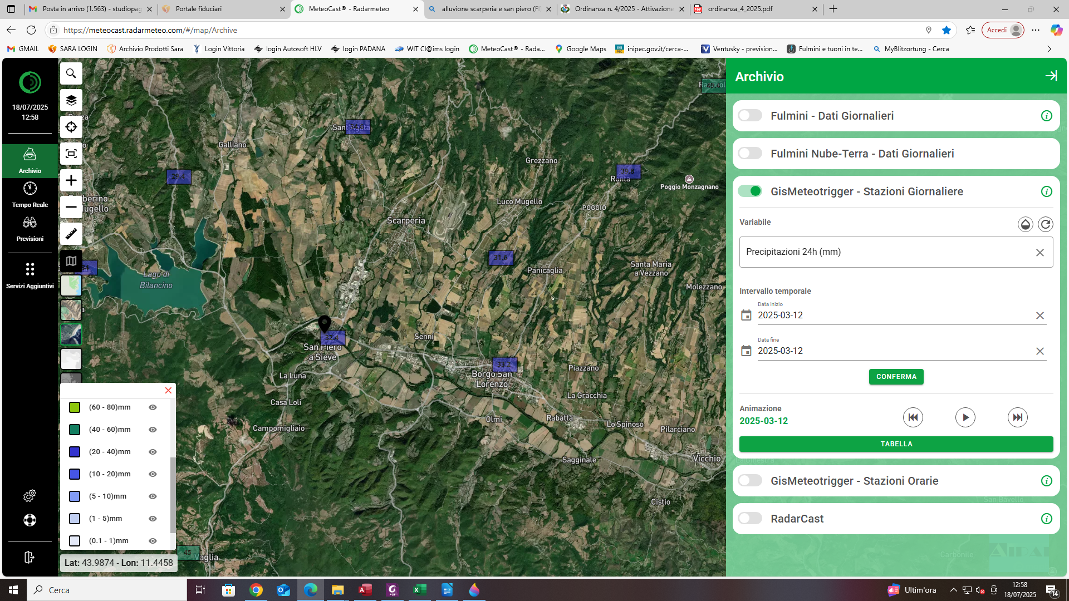Select the distance measurement ruler tool

click(71, 234)
